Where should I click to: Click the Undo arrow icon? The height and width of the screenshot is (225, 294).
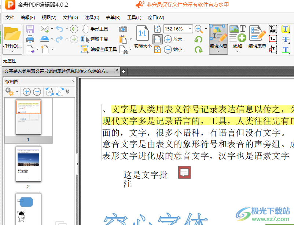[60, 29]
